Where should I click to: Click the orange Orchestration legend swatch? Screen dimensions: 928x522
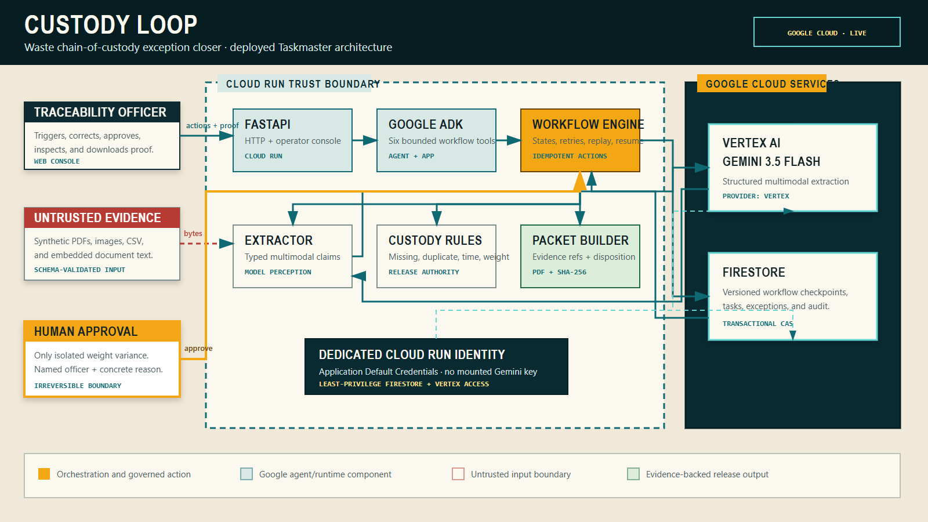tap(44, 474)
